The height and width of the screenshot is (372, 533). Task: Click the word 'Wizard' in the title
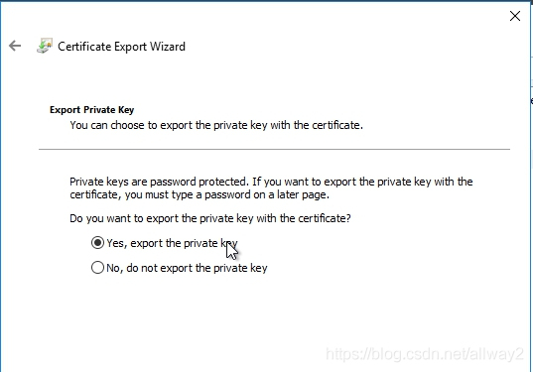click(168, 47)
